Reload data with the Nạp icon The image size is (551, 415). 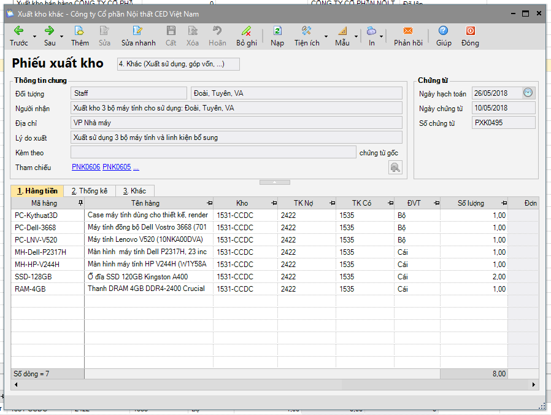[x=277, y=31]
